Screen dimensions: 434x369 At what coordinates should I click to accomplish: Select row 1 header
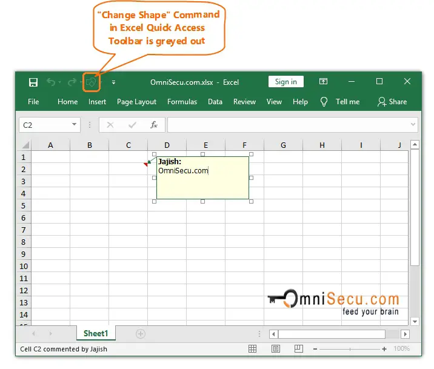(x=24, y=158)
